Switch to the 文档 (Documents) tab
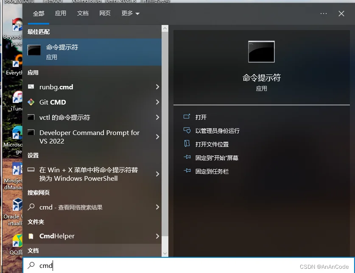The height and width of the screenshot is (273, 355). [83, 14]
